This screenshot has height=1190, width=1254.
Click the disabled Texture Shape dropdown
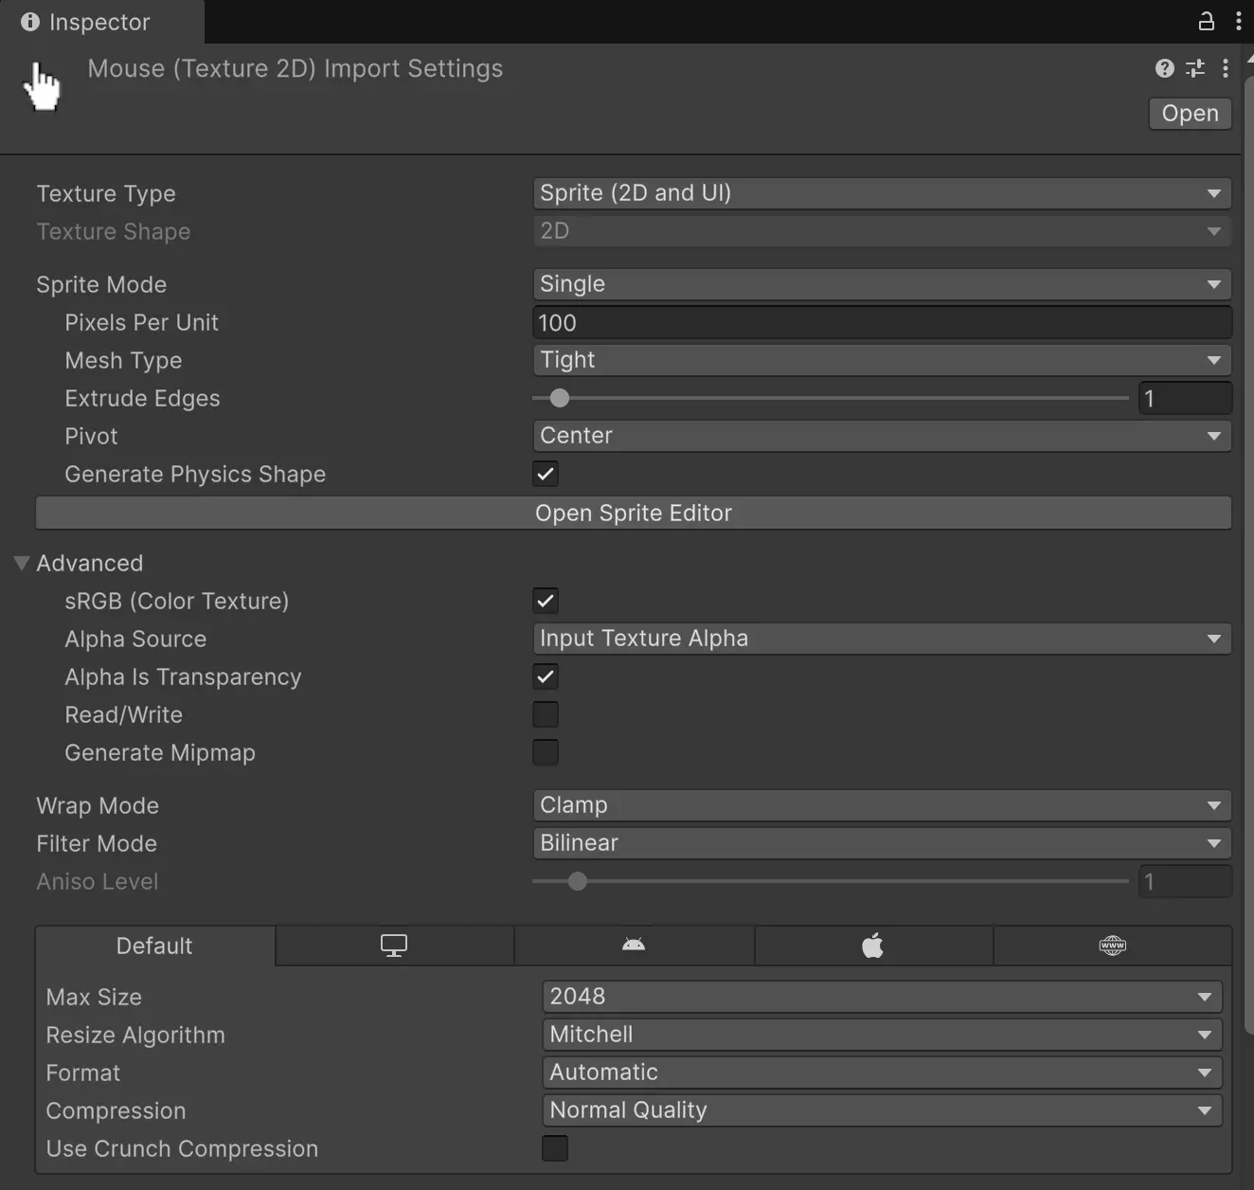tap(882, 231)
